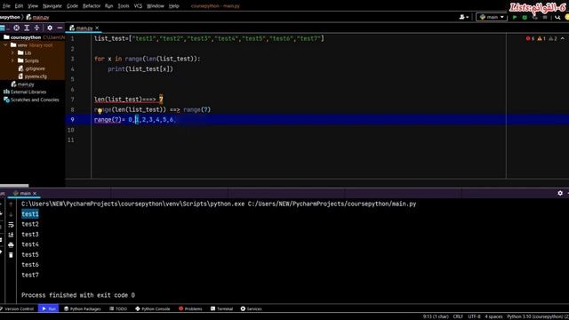569x320 pixels.
Task: Run the main configuration with green play button
Action: (515, 17)
